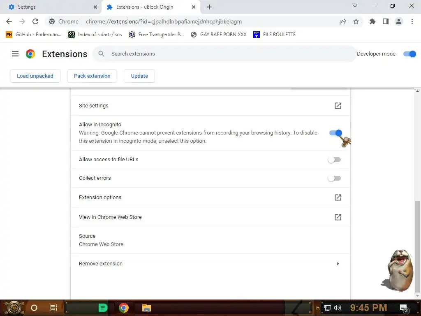421x316 pixels.
Task: Click the Site settings row label
Action: [94, 106]
